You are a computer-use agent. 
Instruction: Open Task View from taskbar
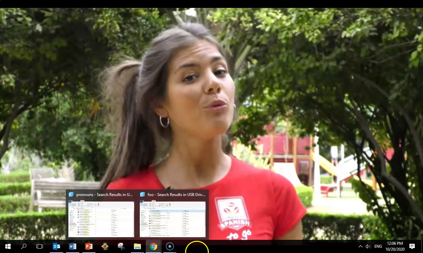pyautogui.click(x=40, y=246)
